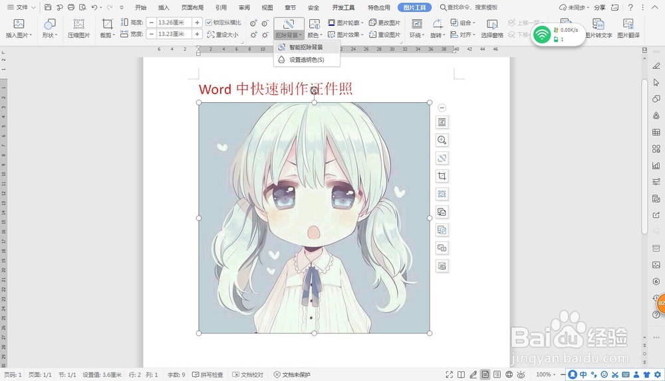Switch to web layout view globe icon
The height and width of the screenshot is (381, 665).
pos(509,374)
